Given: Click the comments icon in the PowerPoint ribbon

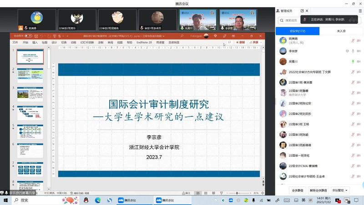Looking at the screenshot, I should coord(229,42).
